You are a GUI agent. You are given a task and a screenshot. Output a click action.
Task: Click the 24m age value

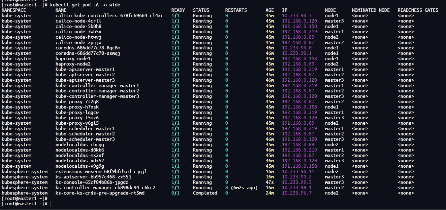[269, 193]
